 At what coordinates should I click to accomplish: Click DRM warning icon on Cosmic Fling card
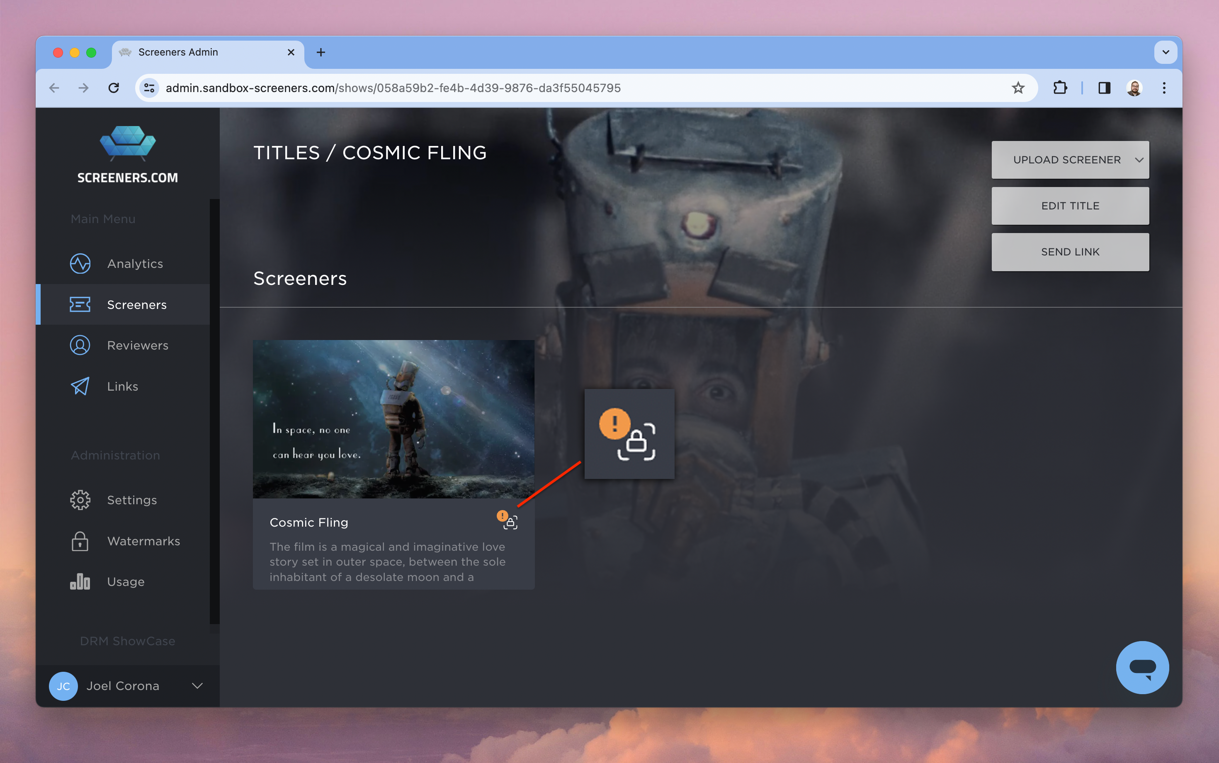(507, 520)
